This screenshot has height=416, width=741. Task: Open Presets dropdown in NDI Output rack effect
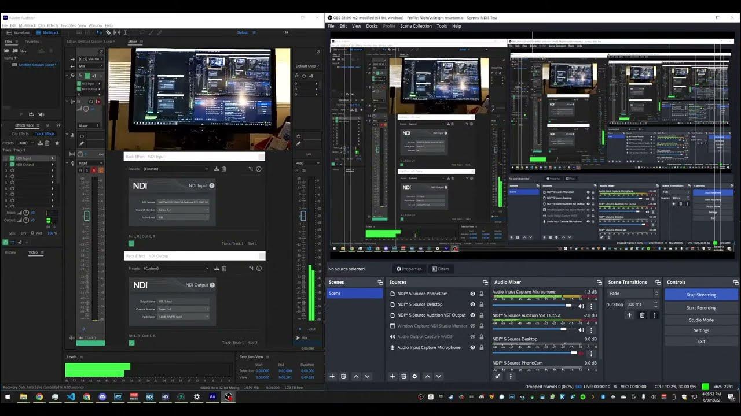[175, 268]
